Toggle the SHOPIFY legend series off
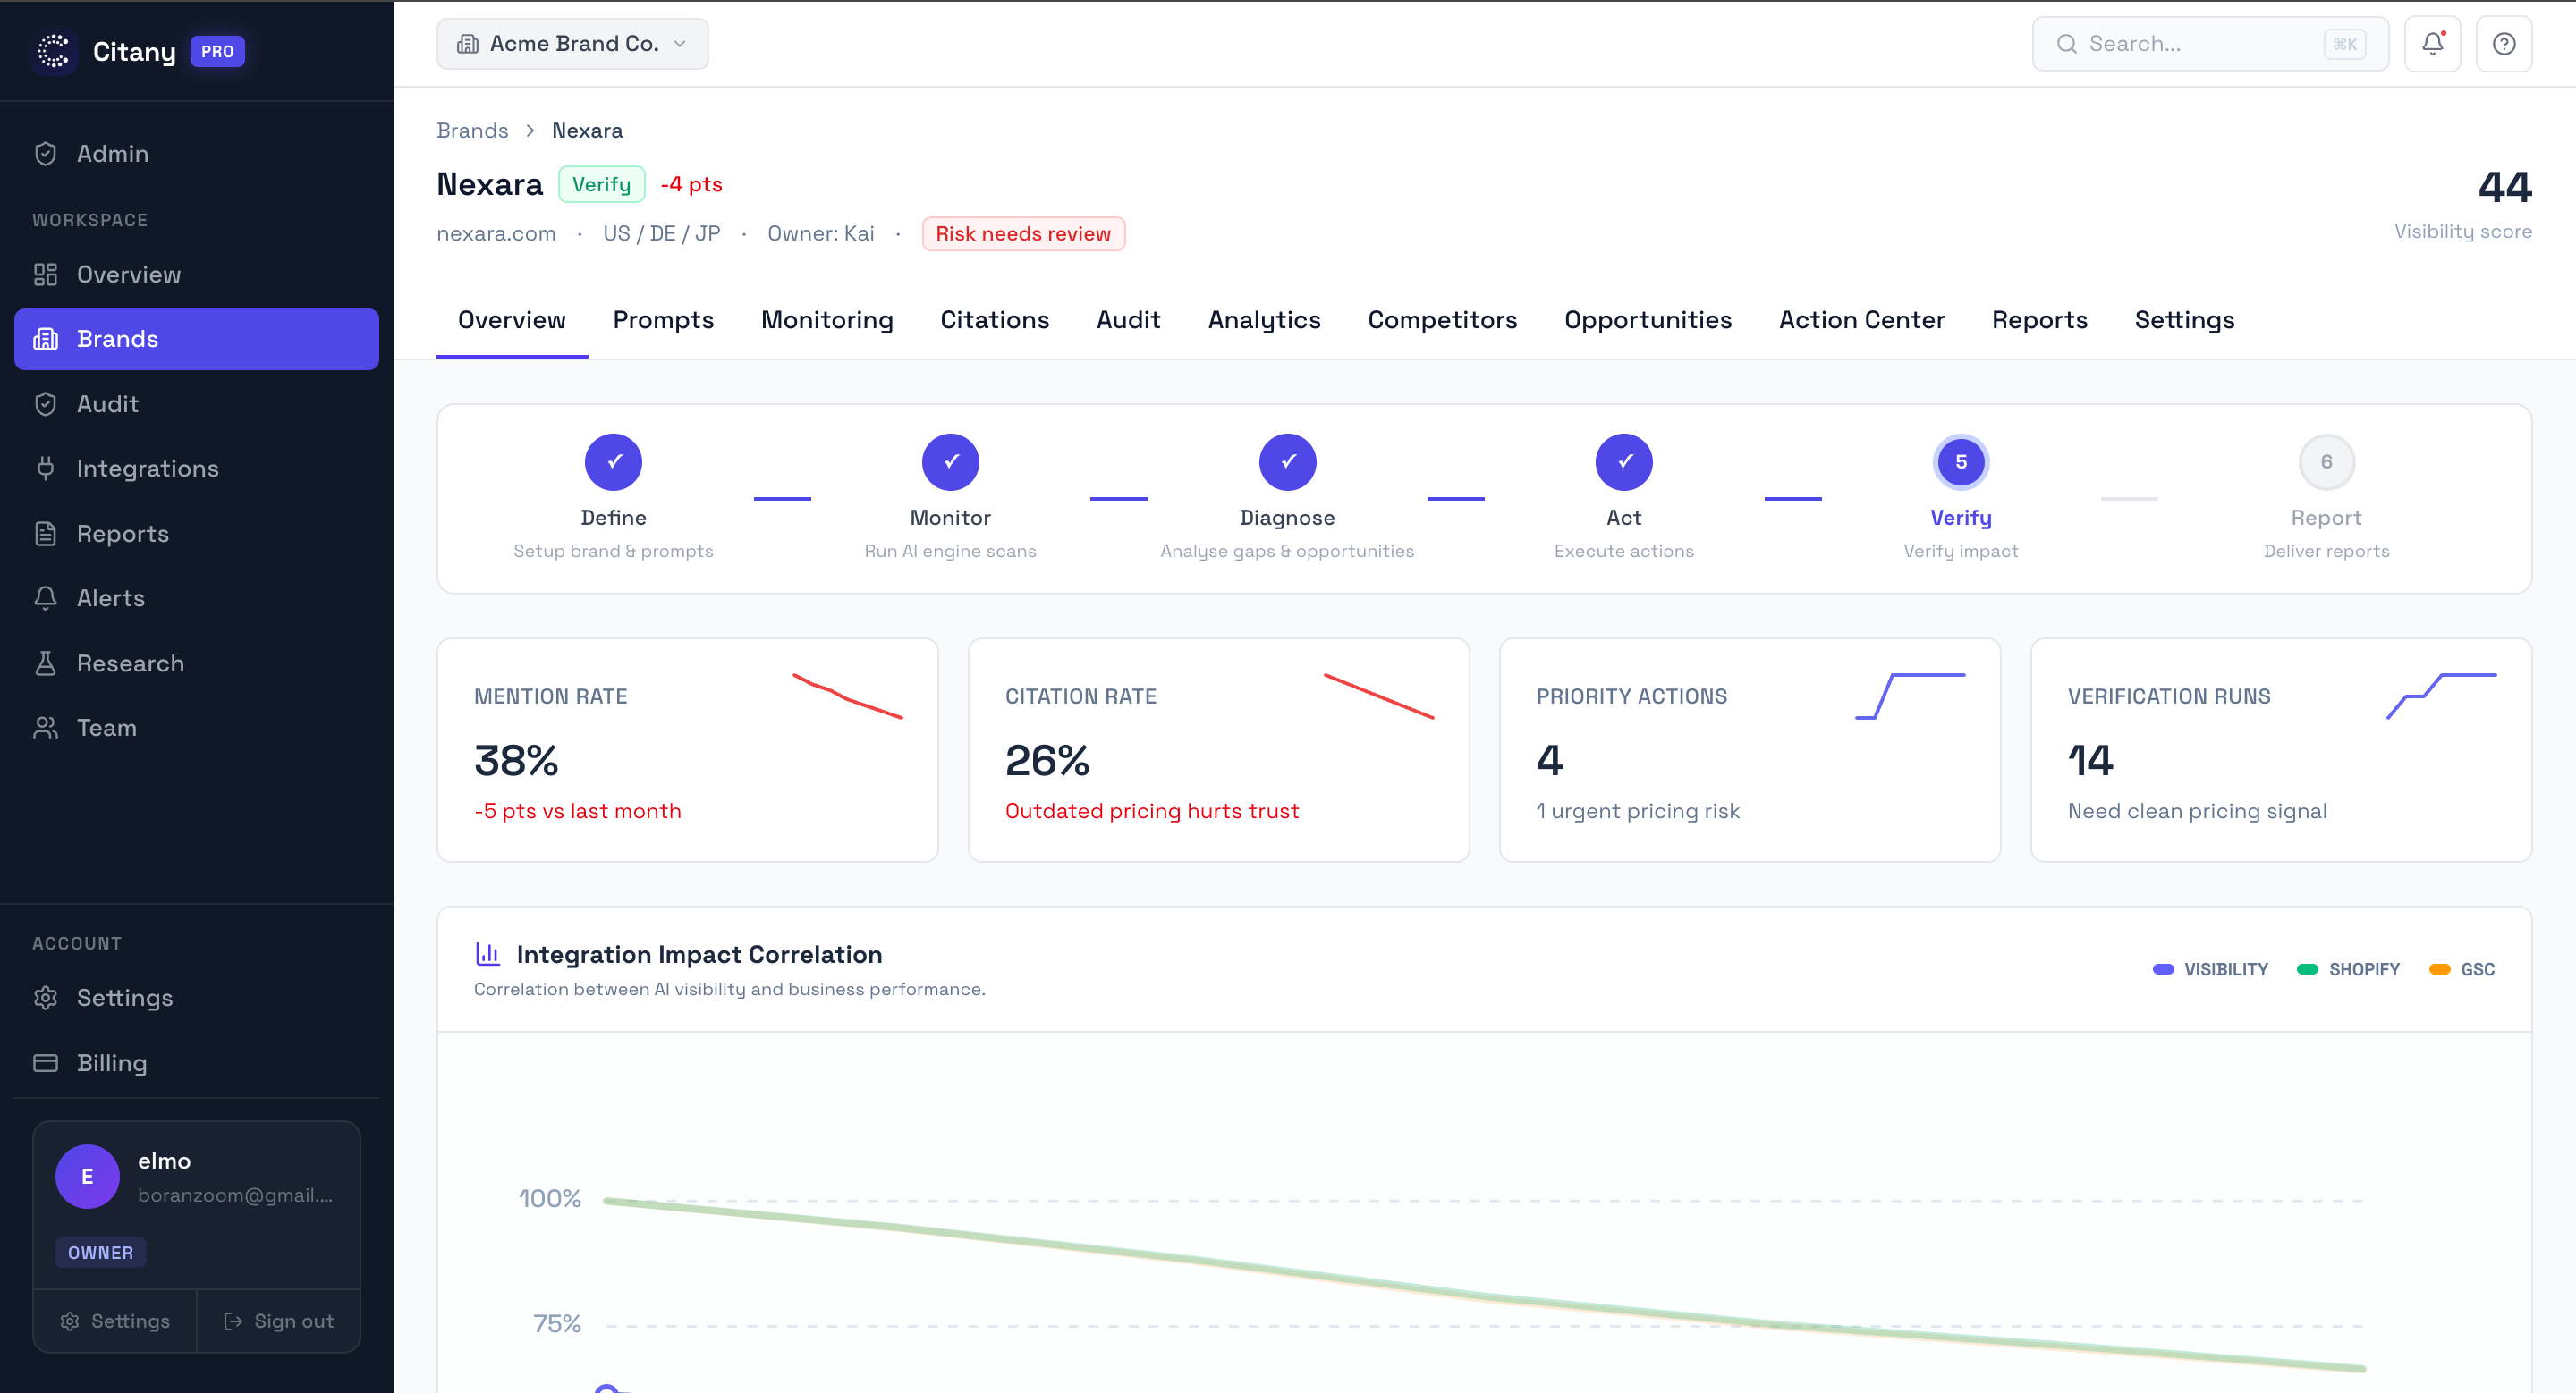The image size is (2576, 1393). click(2349, 968)
